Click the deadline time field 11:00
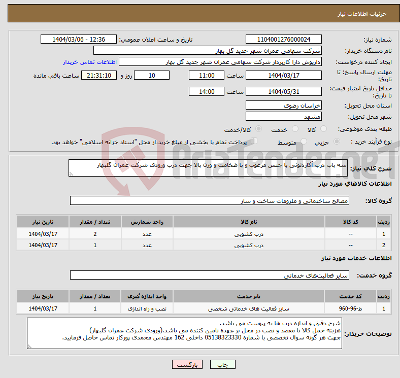Viewport: 400px width, 378px height. 207,75
